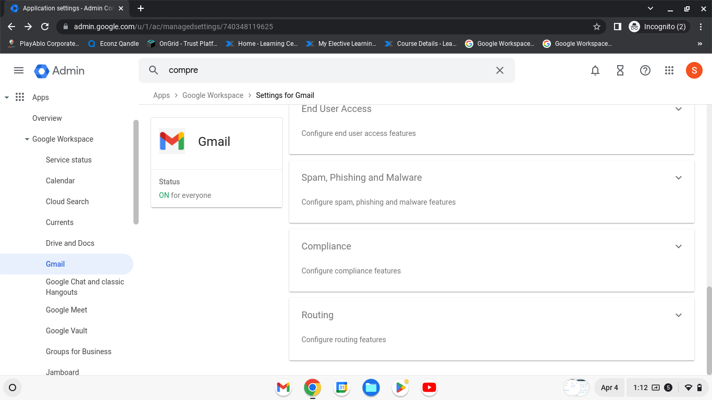Open the Apr 4 calendar chip

[609, 387]
